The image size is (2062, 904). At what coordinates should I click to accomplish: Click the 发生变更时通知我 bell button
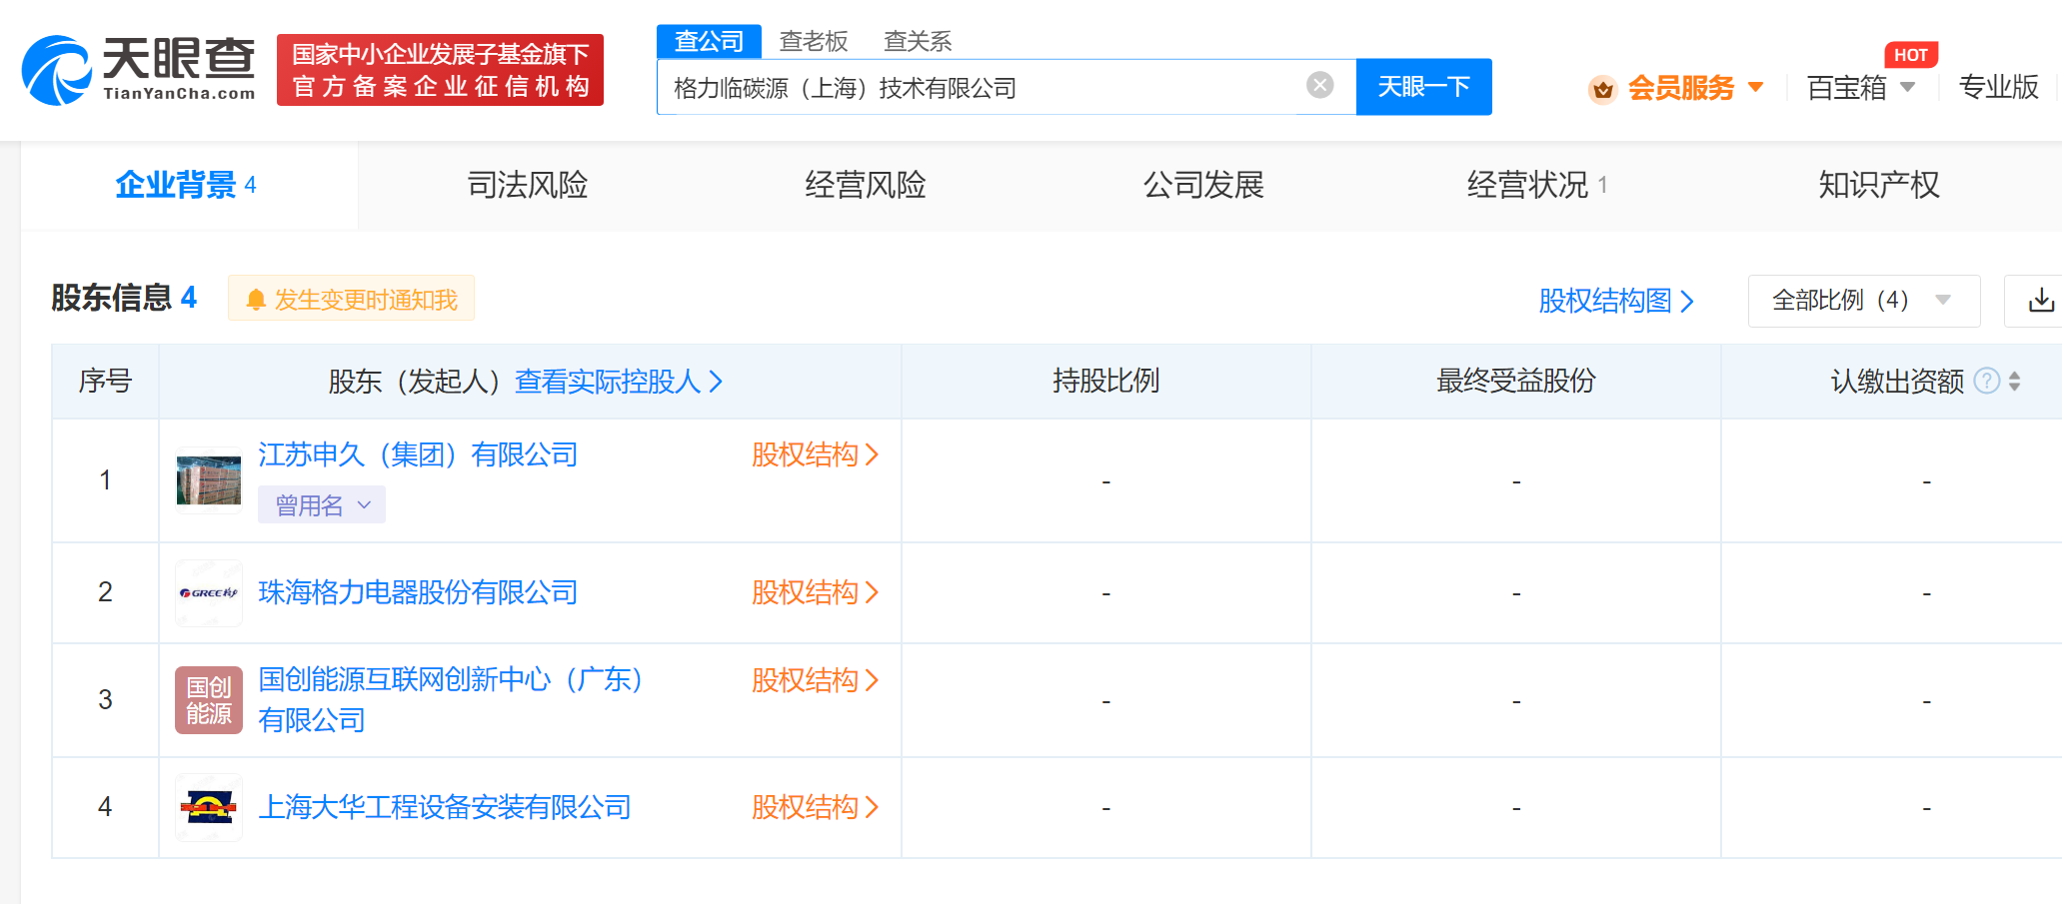click(351, 299)
